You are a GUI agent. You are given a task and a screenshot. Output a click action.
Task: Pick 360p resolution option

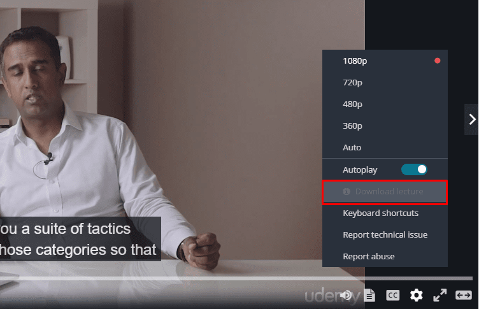[x=385, y=126]
